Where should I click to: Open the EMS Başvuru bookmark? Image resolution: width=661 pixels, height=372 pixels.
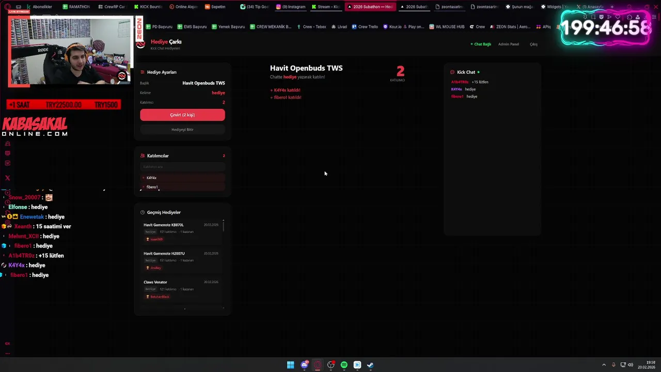pos(192,27)
